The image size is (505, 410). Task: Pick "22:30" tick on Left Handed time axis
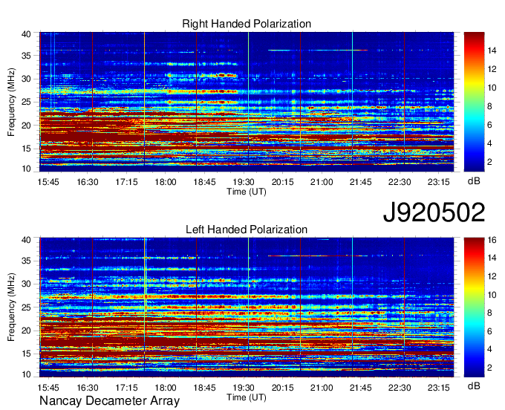(x=400, y=388)
